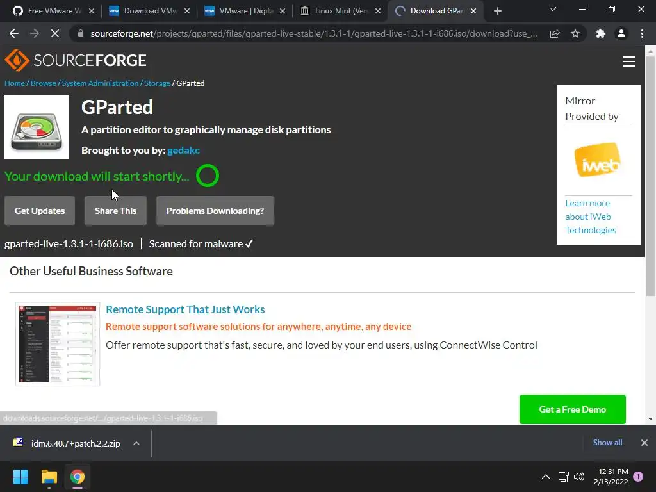The width and height of the screenshot is (656, 492).
Task: Click the GParted disk project icon
Action: pyautogui.click(x=37, y=127)
